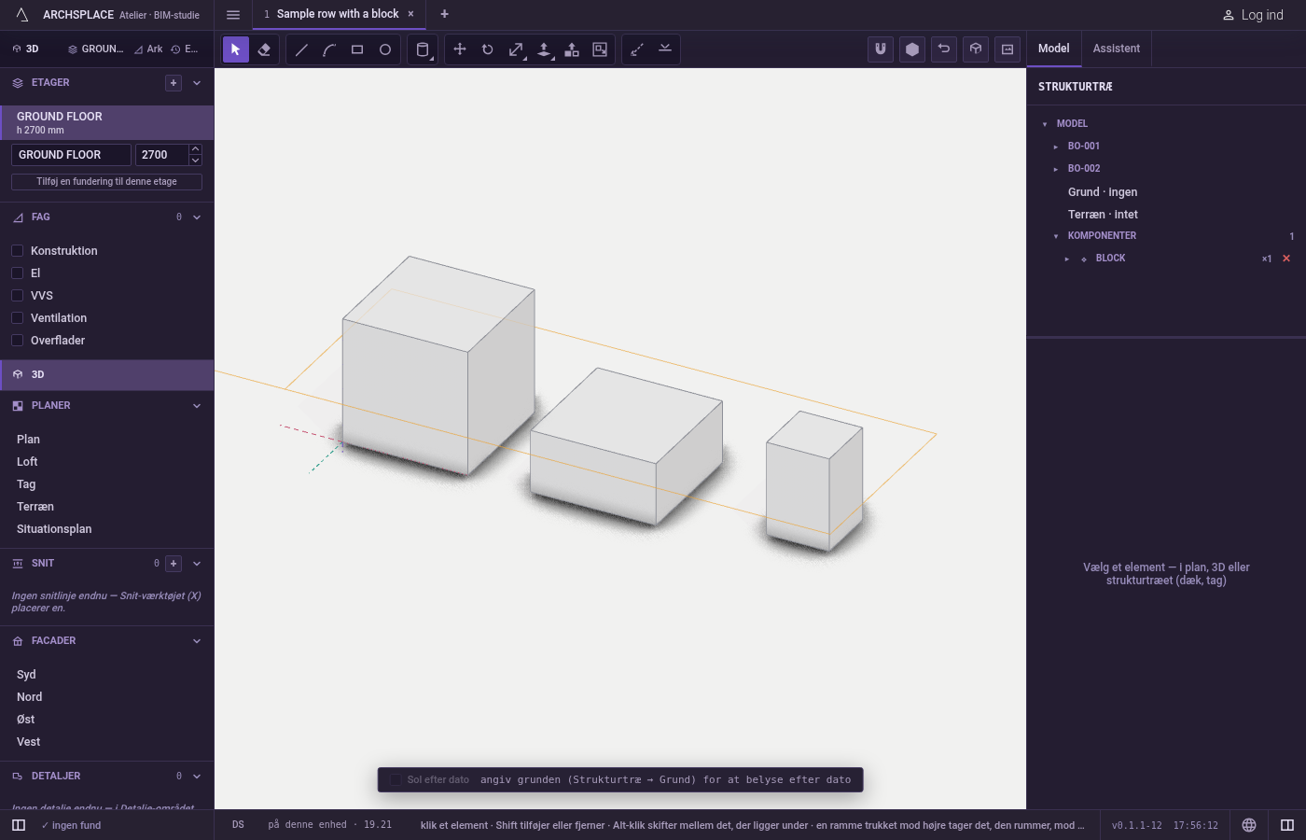
Task: Click the Log ind link
Action: tap(1253, 15)
